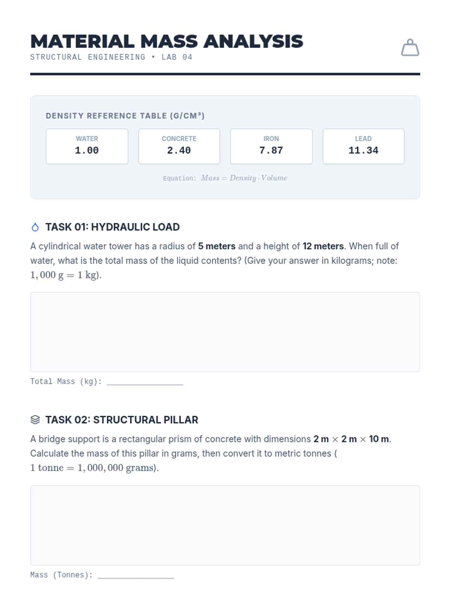The height and width of the screenshot is (601, 450).
Task: Click the Total Mass (kg) answer blank
Action: pyautogui.click(x=145, y=382)
